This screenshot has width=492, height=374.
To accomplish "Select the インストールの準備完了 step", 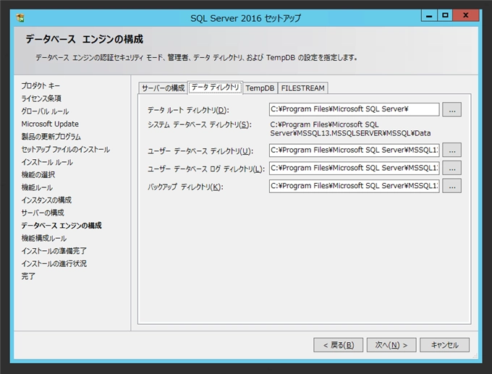I will pyautogui.click(x=54, y=251).
